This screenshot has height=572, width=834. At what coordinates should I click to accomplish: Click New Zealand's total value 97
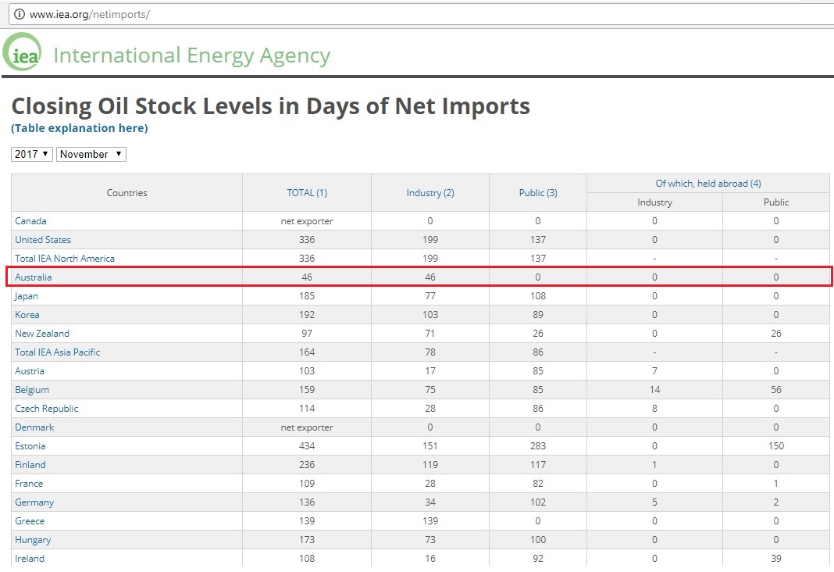point(307,334)
